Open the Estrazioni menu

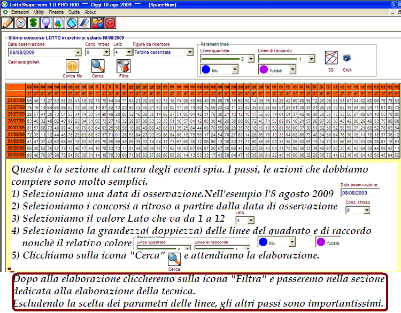(20, 12)
